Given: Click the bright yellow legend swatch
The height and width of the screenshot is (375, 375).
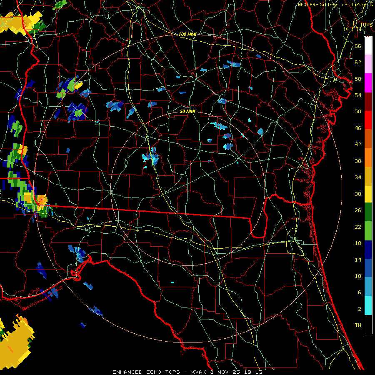Looking at the screenshot, I should pyautogui.click(x=368, y=194).
